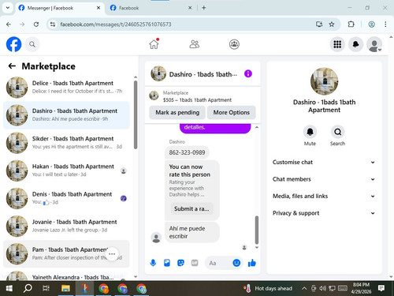Expand Media, files and links section
394x296 pixels.
[324, 196]
